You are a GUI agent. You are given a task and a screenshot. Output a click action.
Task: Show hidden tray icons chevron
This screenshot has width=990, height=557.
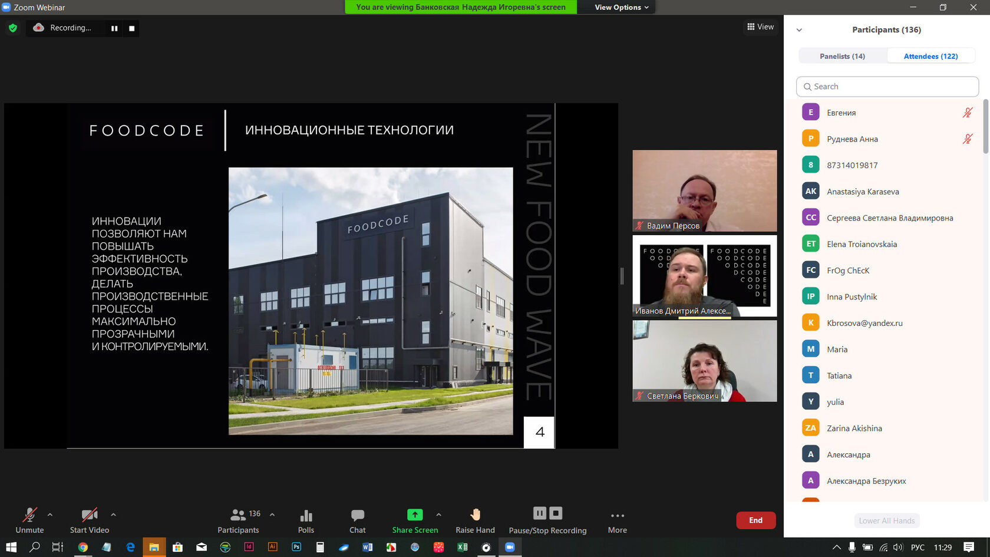[x=837, y=548]
